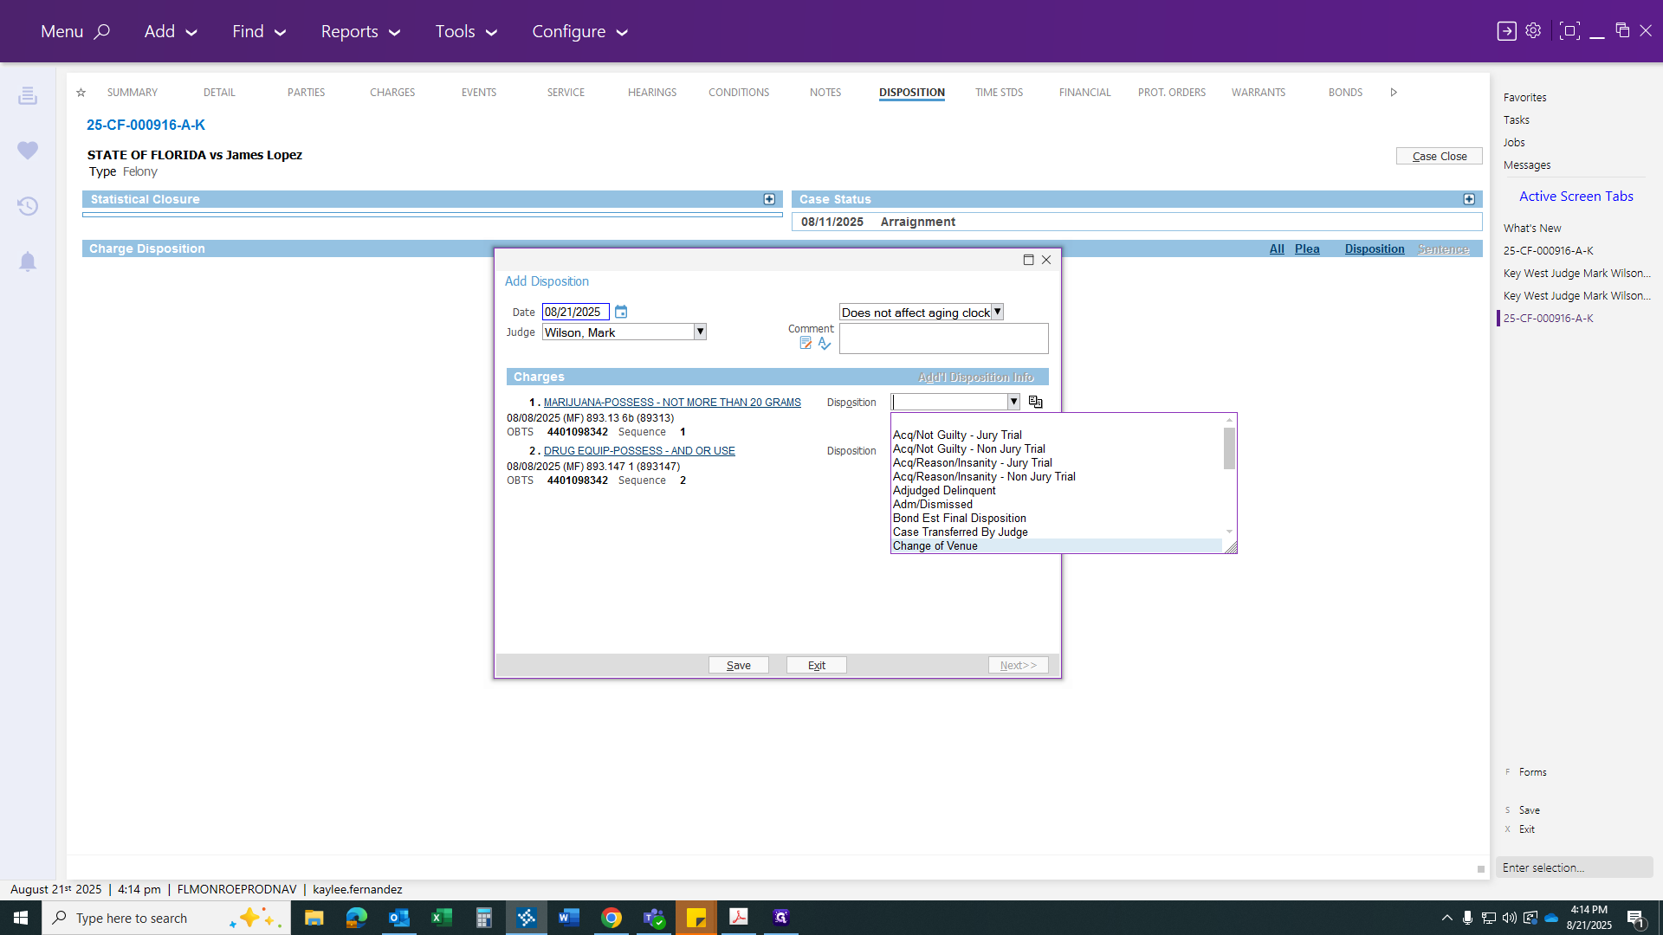Open the date picker calendar icon
Screen dimensions: 1663x935
click(x=621, y=312)
